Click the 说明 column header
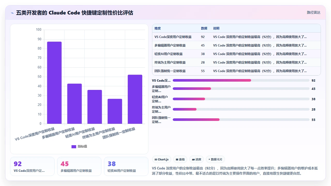The image size is (331, 186). pos(216,28)
